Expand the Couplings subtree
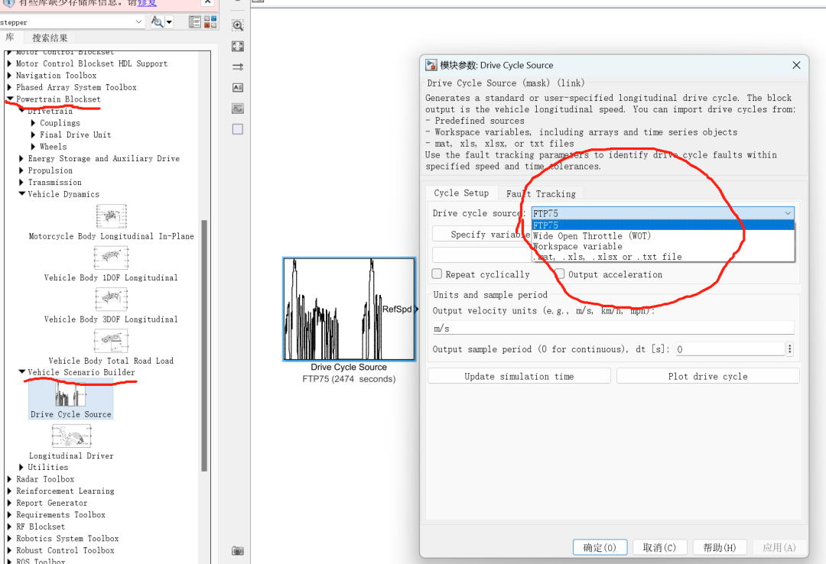This screenshot has height=564, width=826. coord(33,123)
